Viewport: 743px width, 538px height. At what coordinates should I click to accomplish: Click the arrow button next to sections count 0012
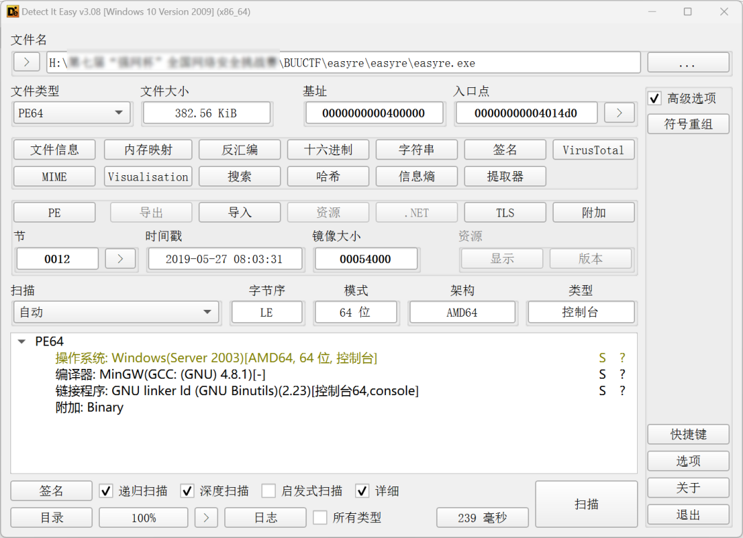[x=120, y=258]
